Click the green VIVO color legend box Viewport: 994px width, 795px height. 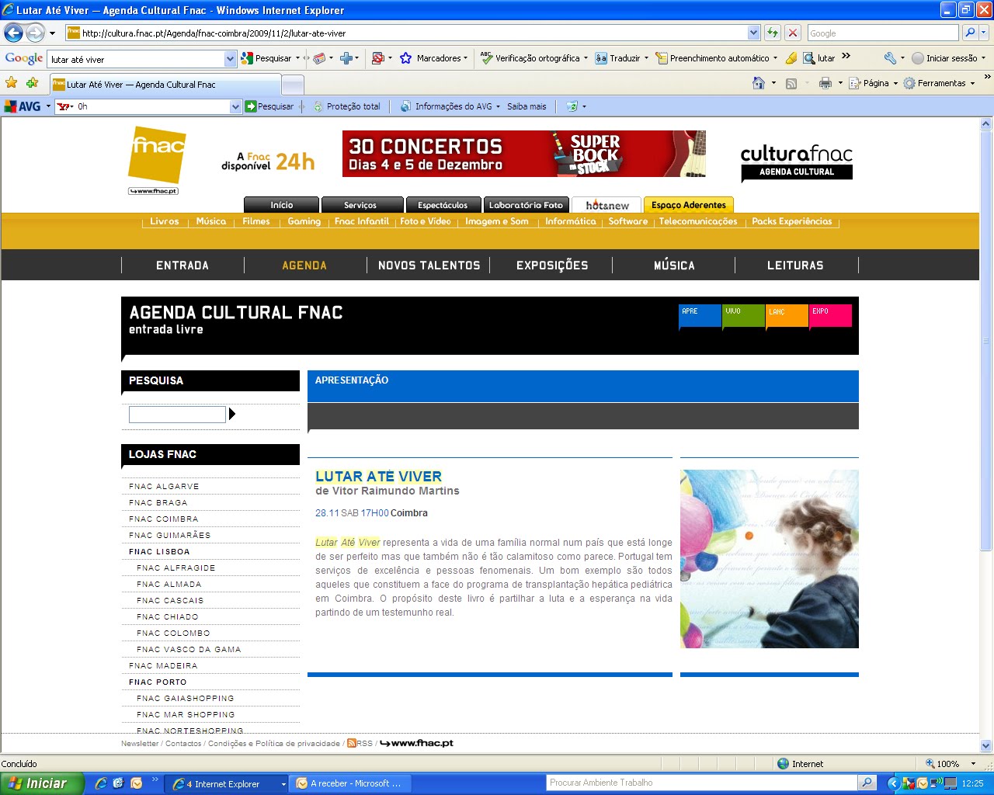click(743, 316)
